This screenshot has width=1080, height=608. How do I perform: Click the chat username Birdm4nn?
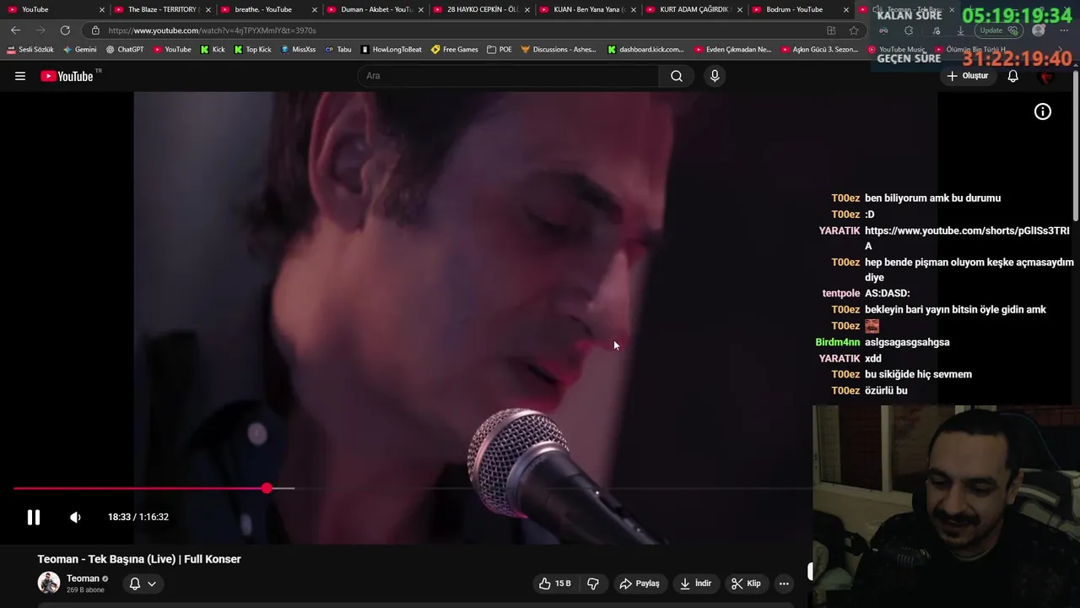838,342
